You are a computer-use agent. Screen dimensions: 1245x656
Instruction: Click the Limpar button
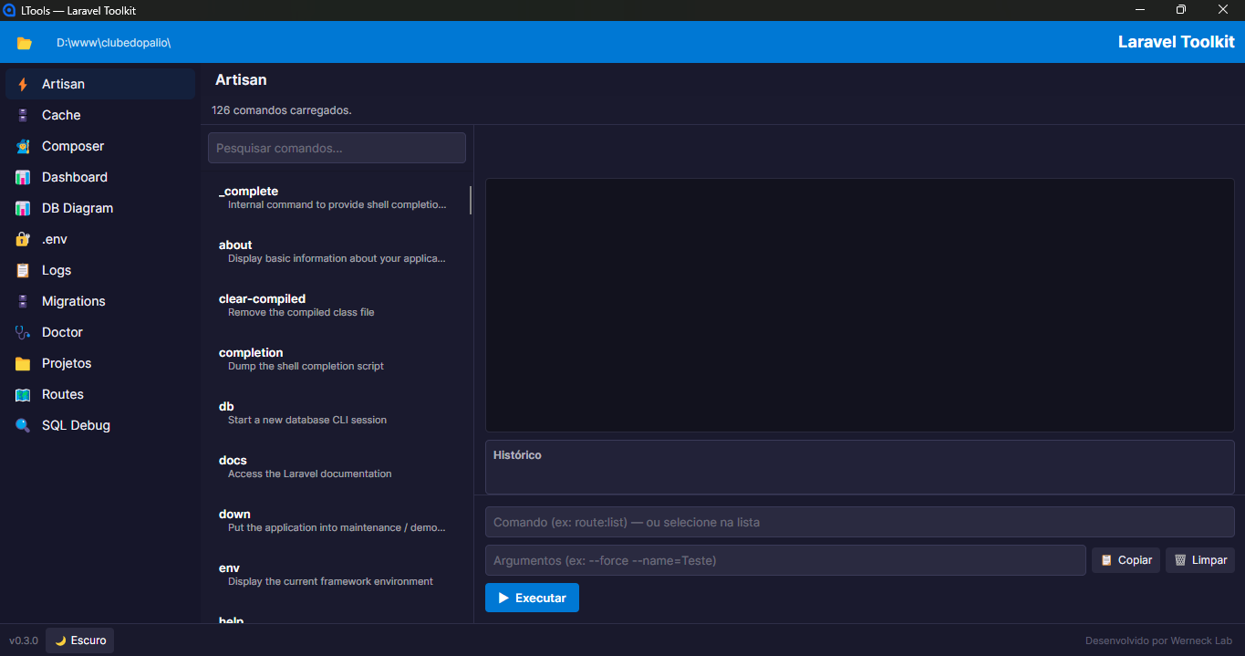click(1200, 560)
